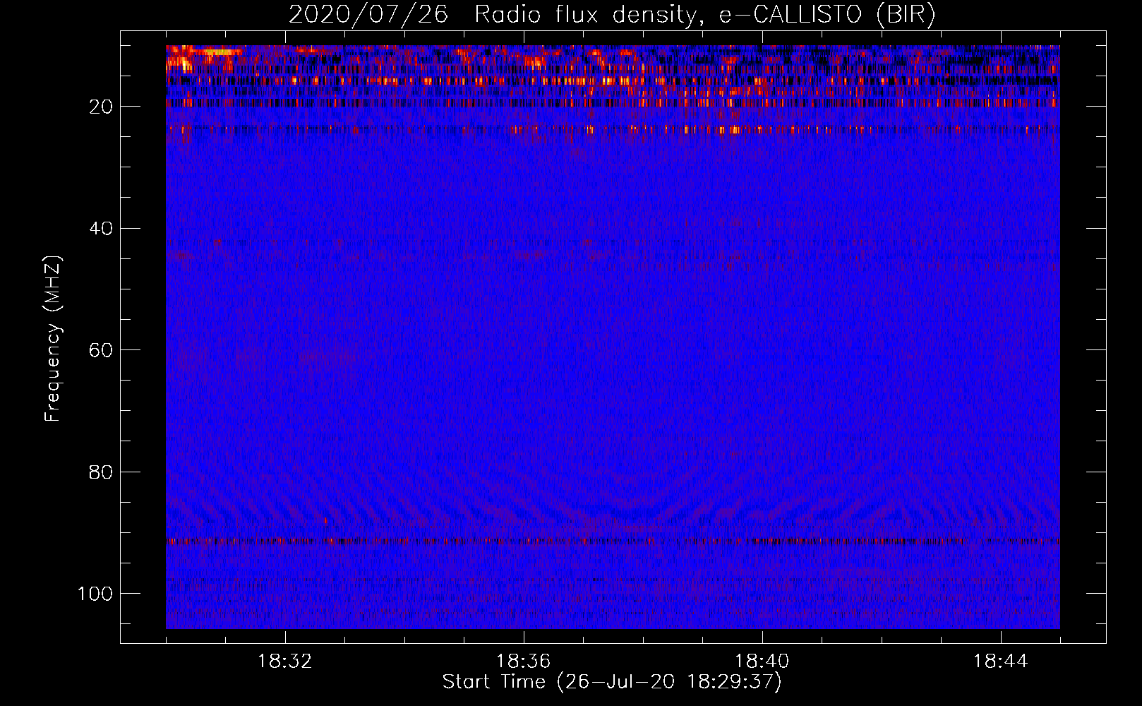Viewport: 1142px width, 706px height.
Task: Click the bright horizontal interference line near 91 MHz
Action: 613,542
